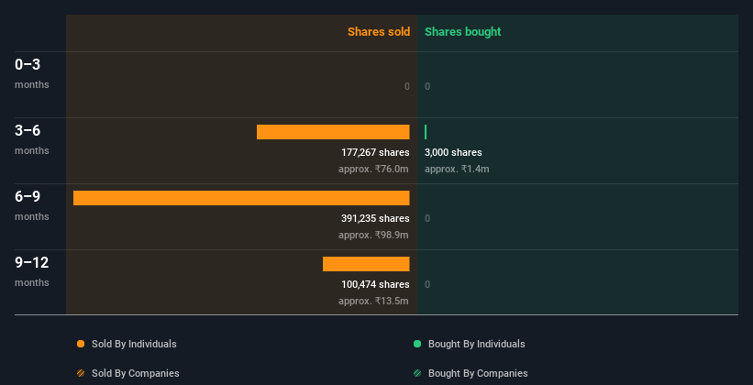Select the Sold By Individuals legend label

click(x=134, y=344)
